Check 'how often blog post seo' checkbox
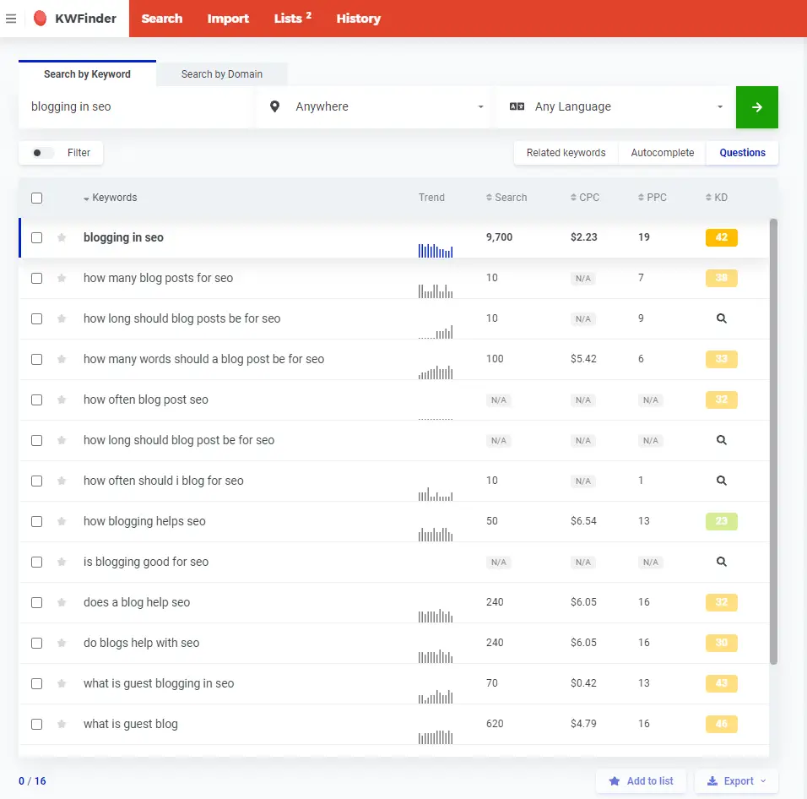Image resolution: width=807 pixels, height=799 pixels. pos(36,399)
